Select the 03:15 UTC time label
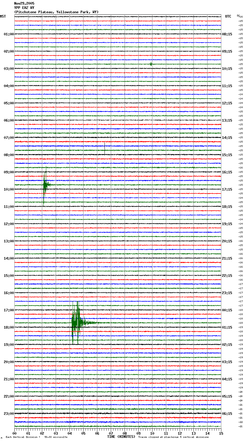244x441 pixels. [227, 362]
